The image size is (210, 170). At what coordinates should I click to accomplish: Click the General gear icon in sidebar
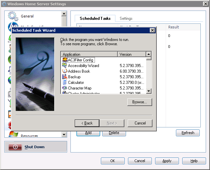(13, 16)
